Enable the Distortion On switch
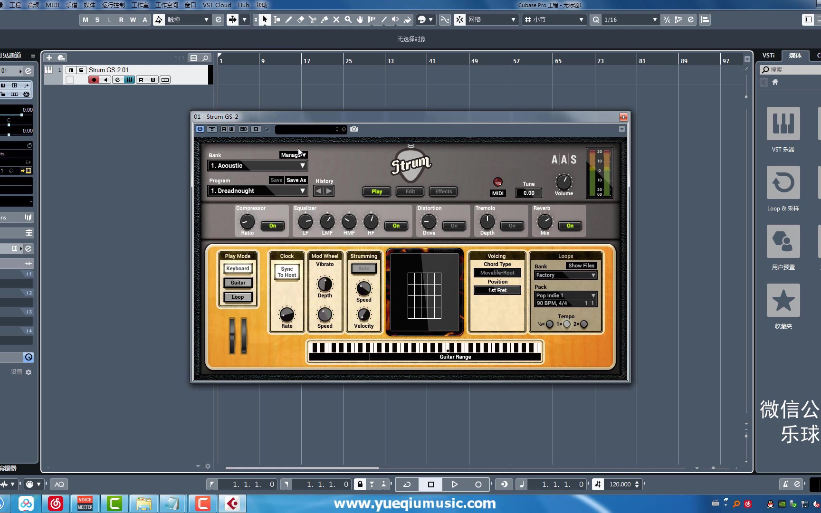This screenshot has height=513, width=821. point(454,226)
